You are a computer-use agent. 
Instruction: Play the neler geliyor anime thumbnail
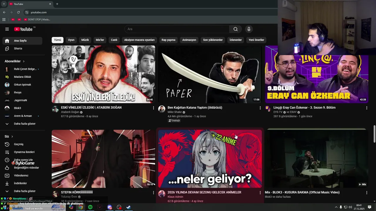(x=210, y=159)
